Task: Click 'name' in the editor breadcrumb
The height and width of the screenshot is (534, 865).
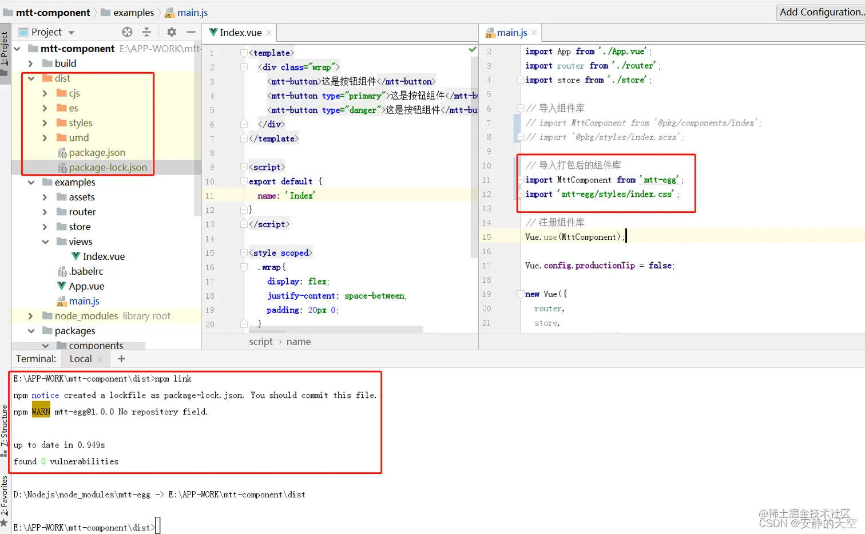Action: (299, 342)
